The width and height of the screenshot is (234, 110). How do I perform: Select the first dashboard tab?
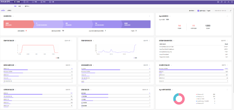[x=3, y=11]
